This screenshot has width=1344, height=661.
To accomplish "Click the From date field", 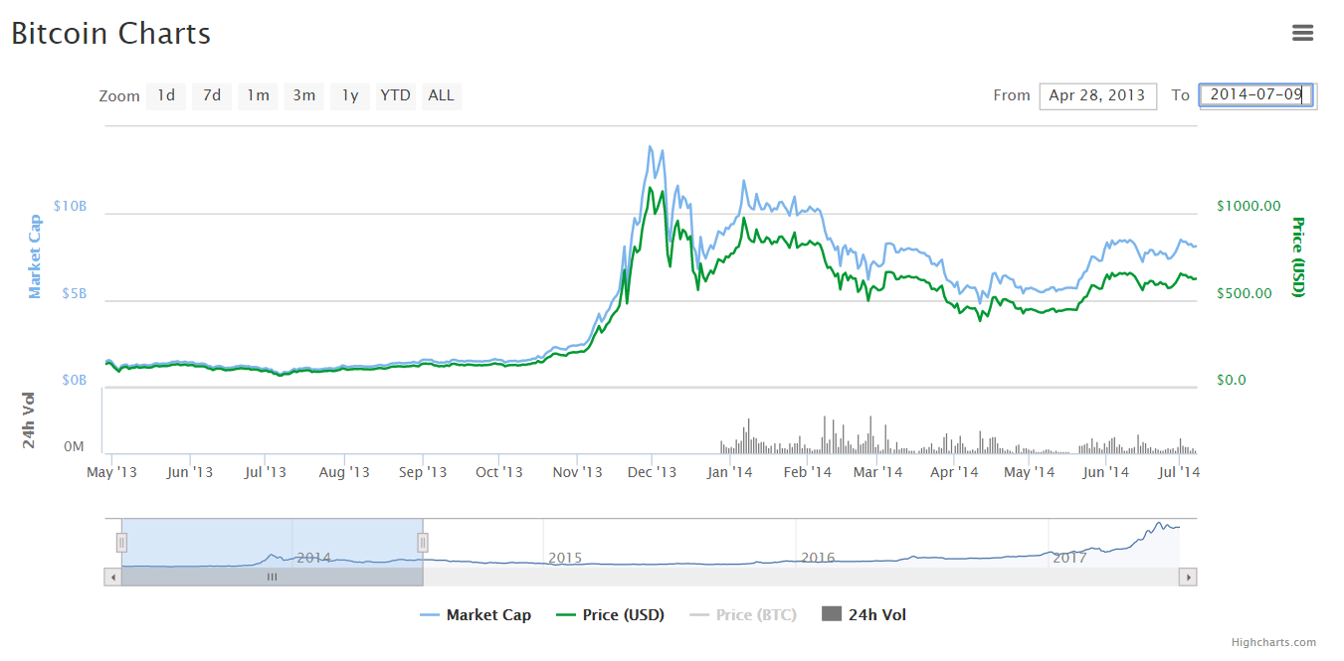I will (x=1098, y=95).
